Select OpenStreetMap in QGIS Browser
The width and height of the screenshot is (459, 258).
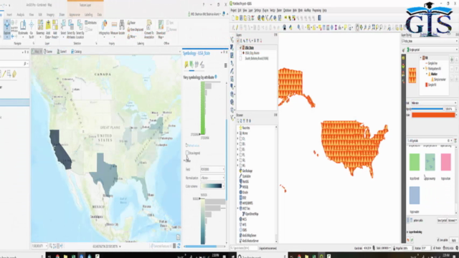tap(250, 214)
